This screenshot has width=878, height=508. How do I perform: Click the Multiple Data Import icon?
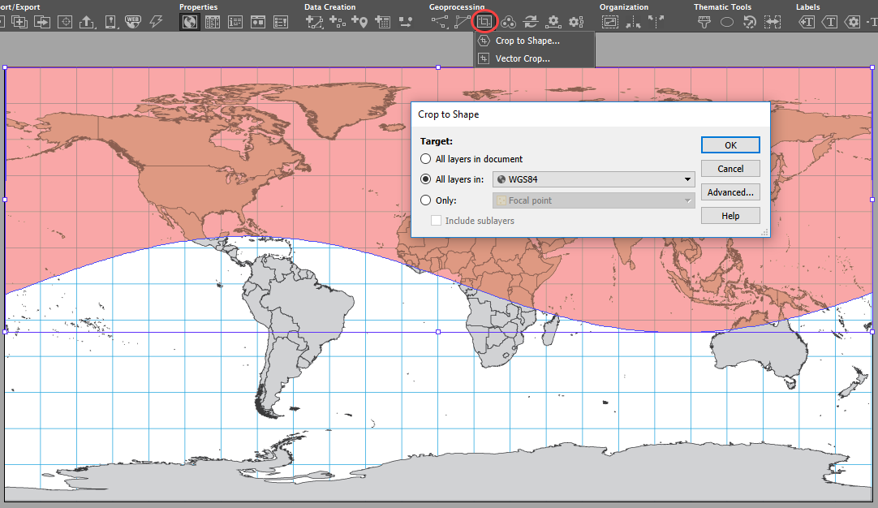[x=19, y=22]
